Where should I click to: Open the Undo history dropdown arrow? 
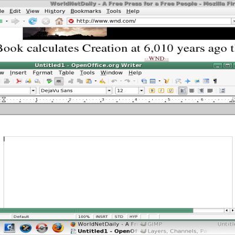coord(121,81)
